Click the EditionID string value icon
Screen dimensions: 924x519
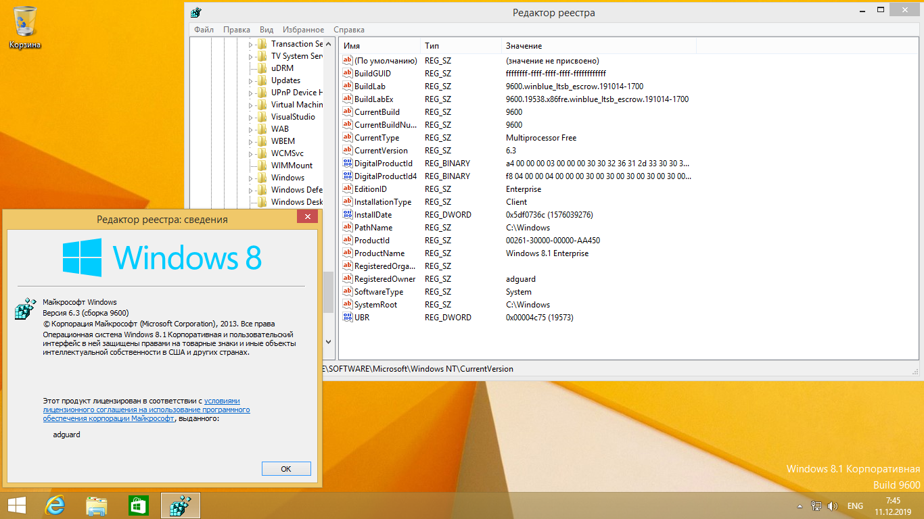(348, 189)
